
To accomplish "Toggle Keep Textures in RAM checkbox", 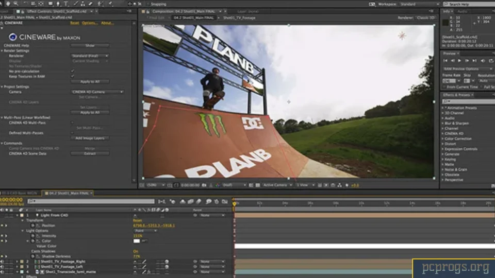I will pyautogui.click(x=73, y=76).
